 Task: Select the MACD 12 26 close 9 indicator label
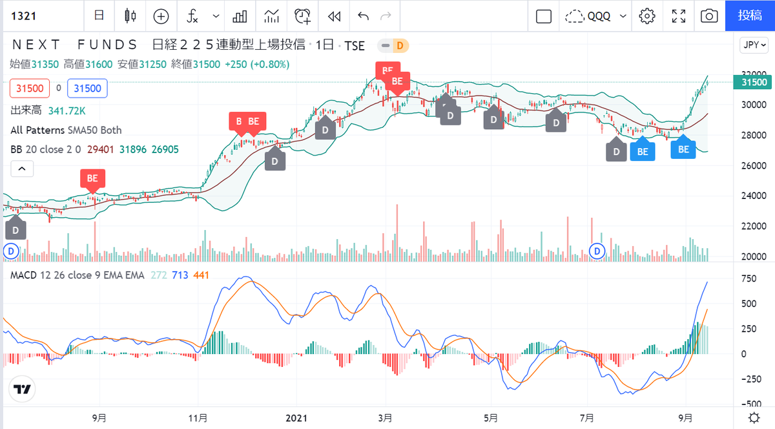77,275
